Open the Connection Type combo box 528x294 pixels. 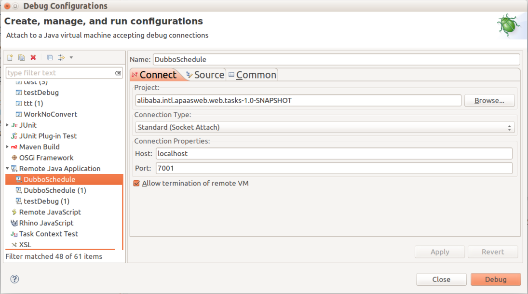pos(325,127)
